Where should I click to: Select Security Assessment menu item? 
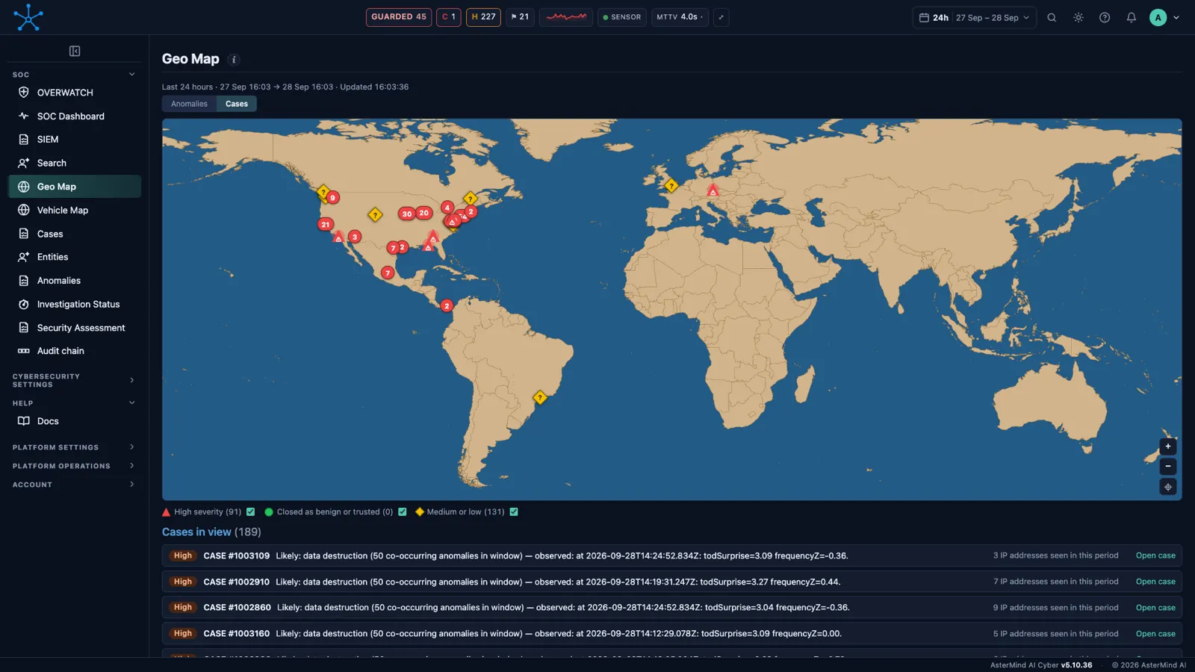75,328
